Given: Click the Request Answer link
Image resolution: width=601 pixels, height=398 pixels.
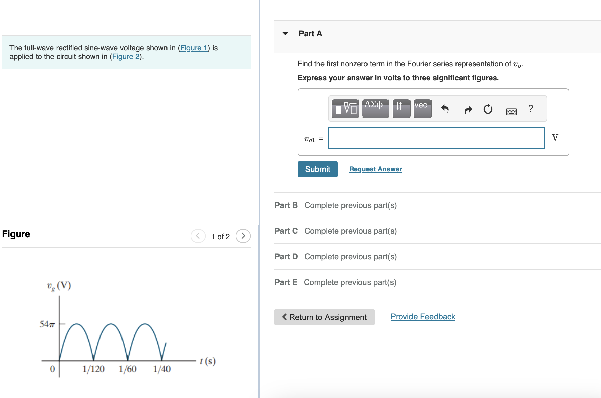Looking at the screenshot, I should 375,169.
